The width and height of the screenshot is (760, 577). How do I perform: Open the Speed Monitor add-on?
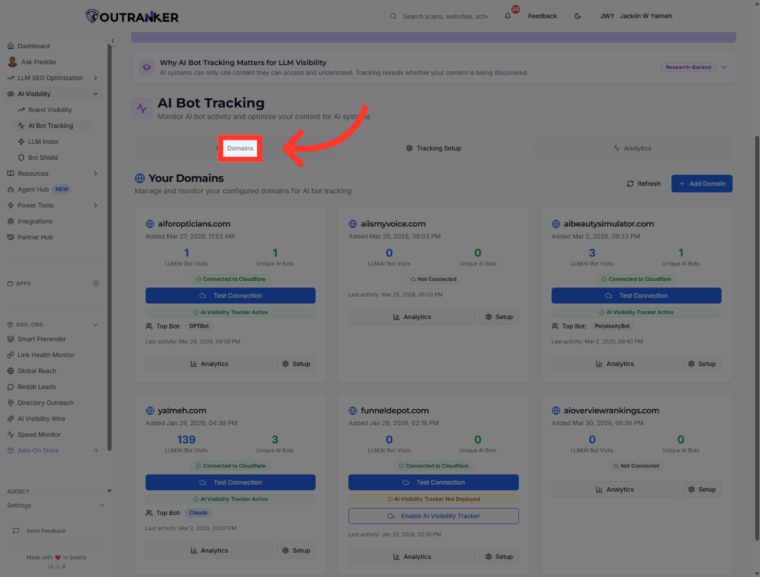pyautogui.click(x=38, y=434)
